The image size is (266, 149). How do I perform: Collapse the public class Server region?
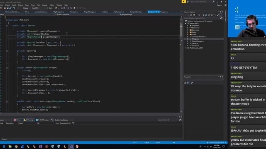pos(7,26)
